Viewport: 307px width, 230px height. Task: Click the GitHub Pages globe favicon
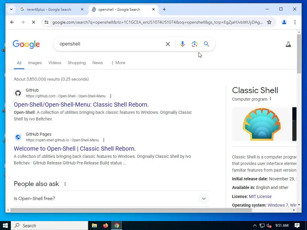coord(18,137)
